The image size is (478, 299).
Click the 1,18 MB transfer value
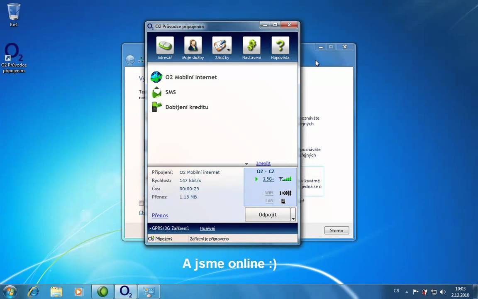(x=188, y=197)
